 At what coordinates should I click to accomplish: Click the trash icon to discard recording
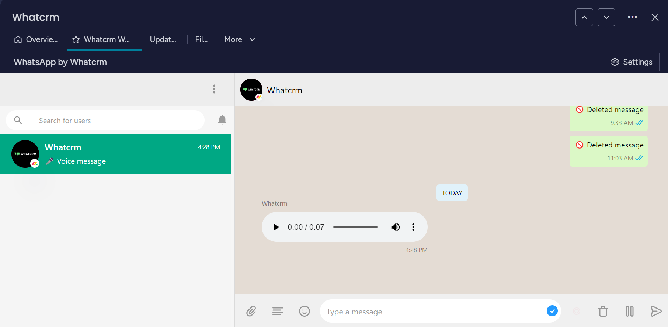(x=603, y=312)
